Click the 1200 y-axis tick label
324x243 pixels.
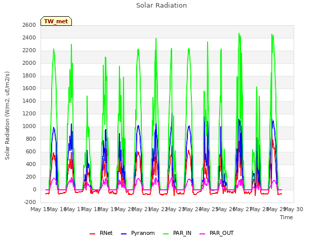tap(29, 113)
